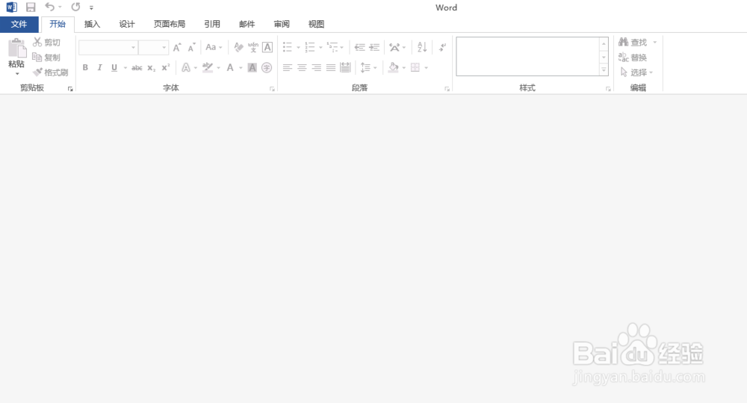Switch to the 设计 (Design) tab
Image resolution: width=747 pixels, height=403 pixels.
pyautogui.click(x=127, y=24)
